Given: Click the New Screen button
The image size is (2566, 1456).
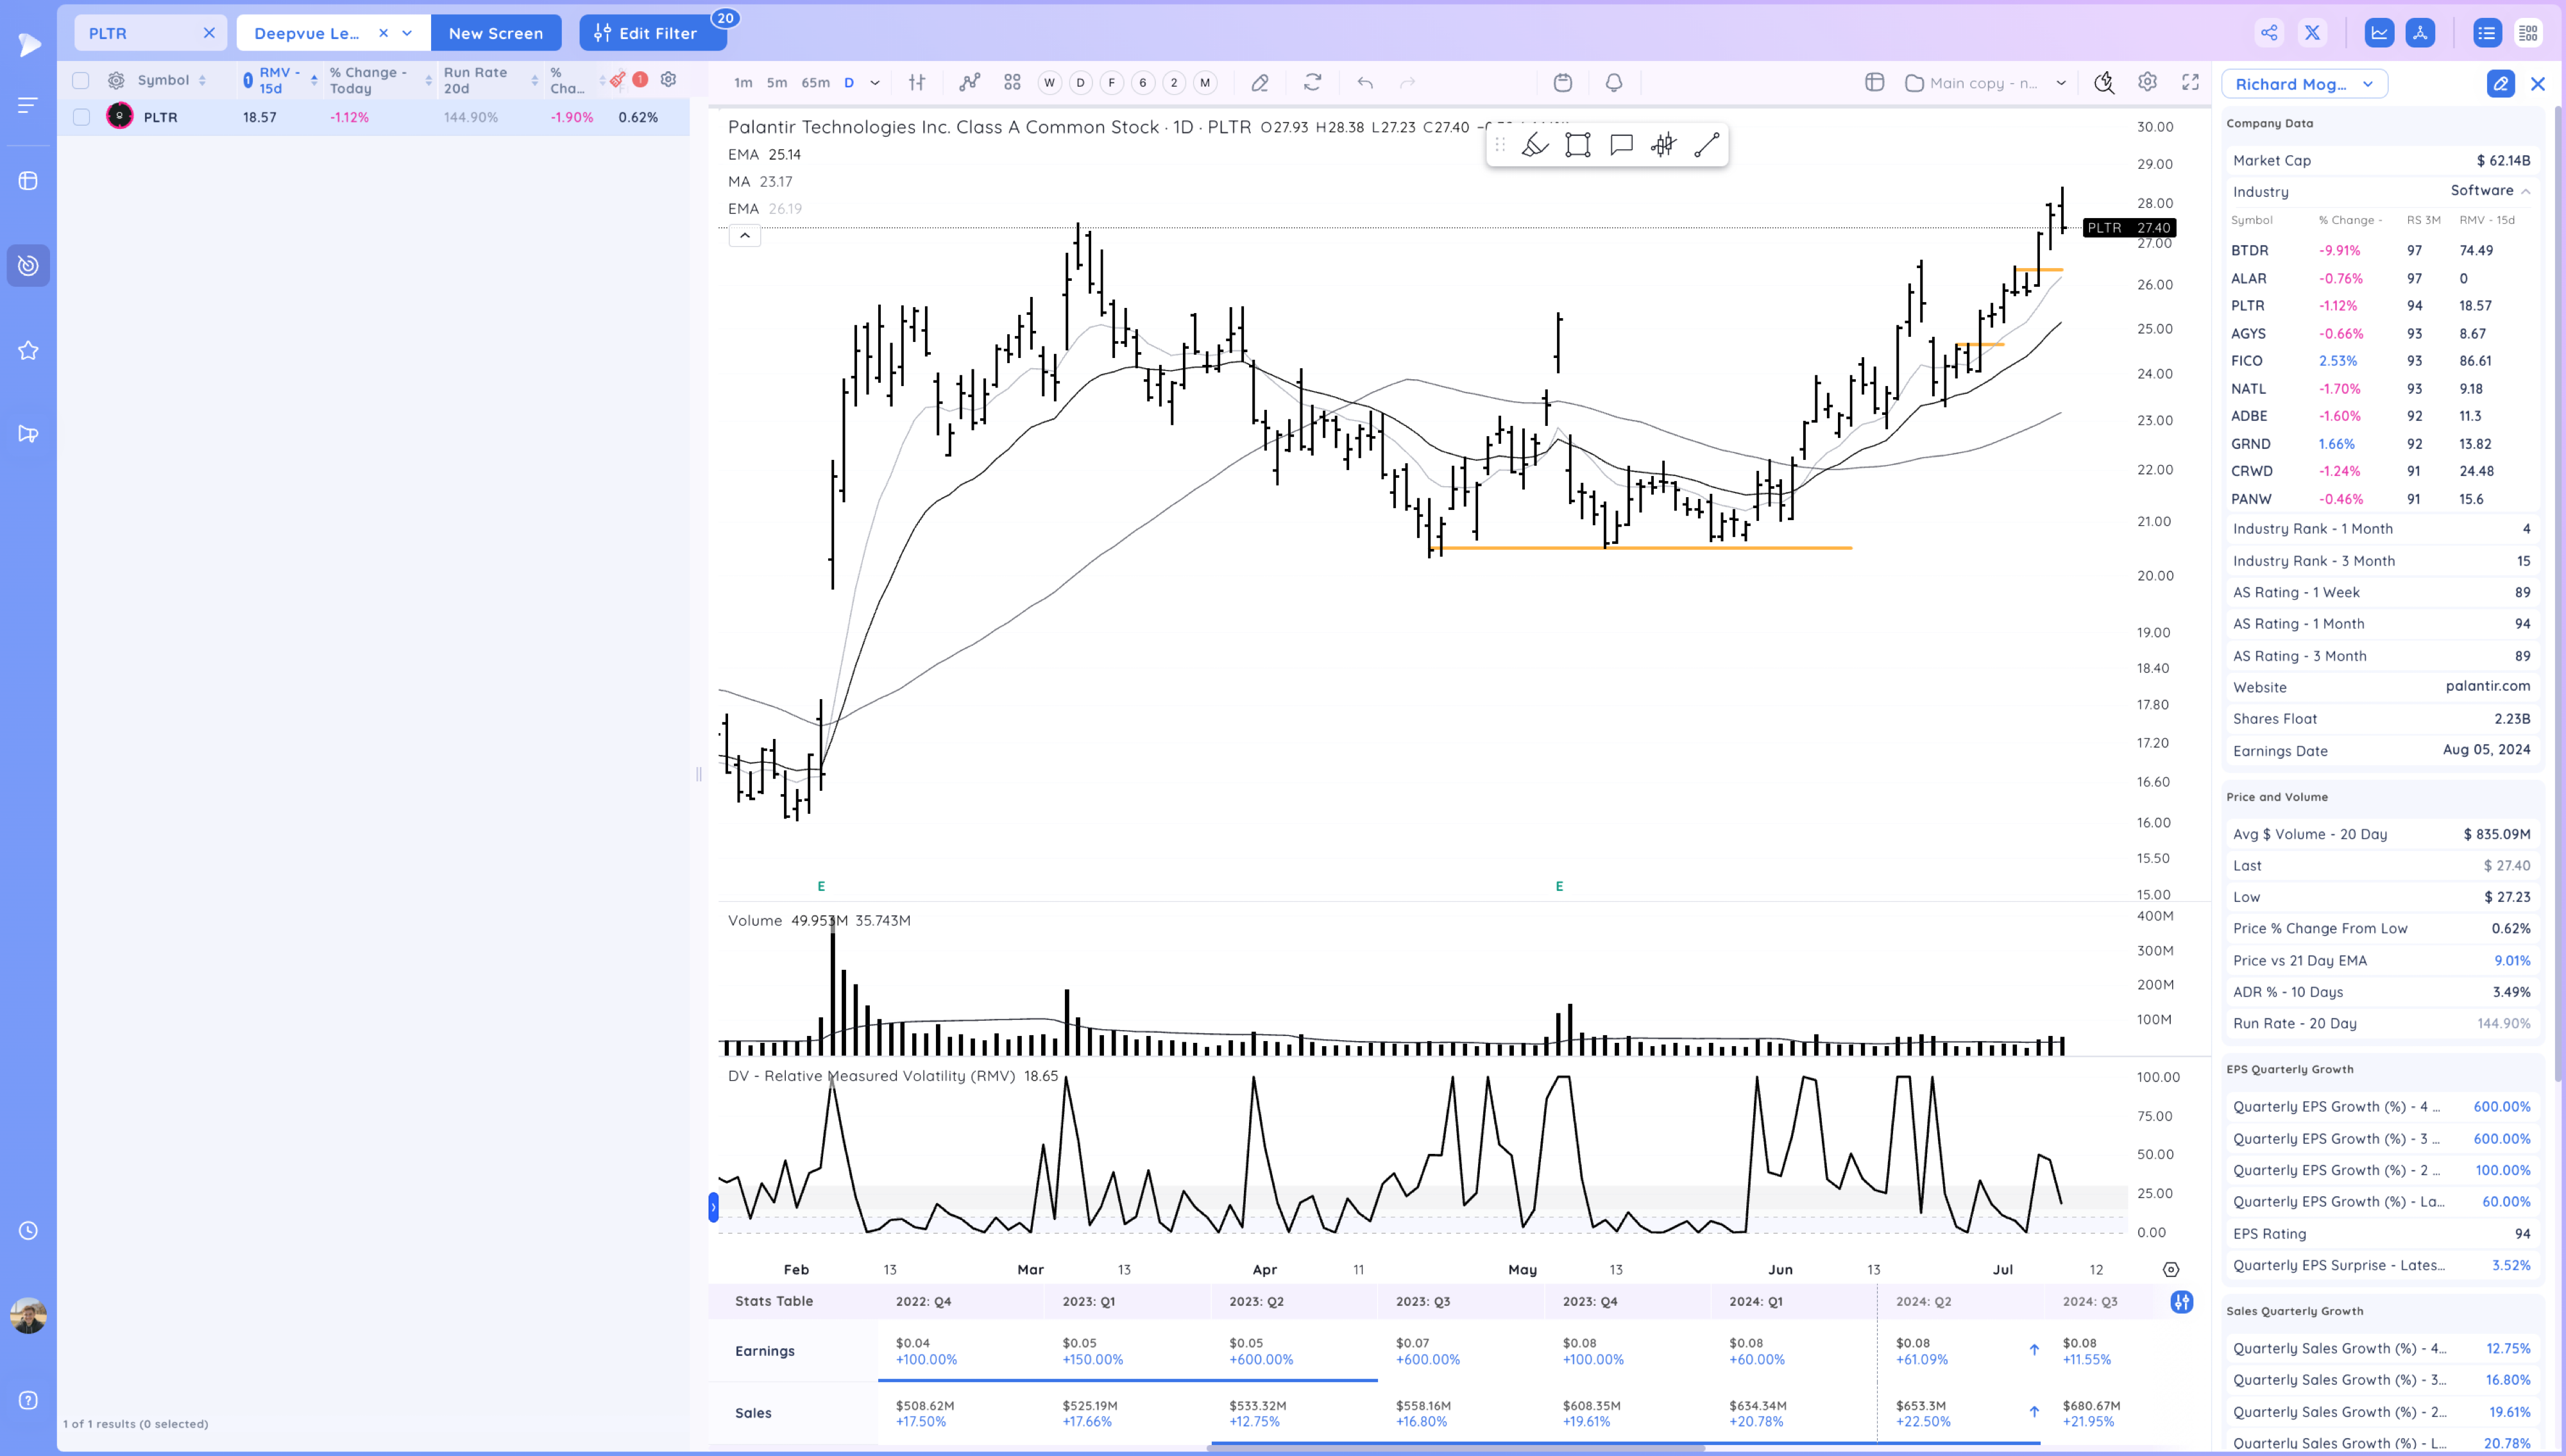Looking at the screenshot, I should 496,33.
